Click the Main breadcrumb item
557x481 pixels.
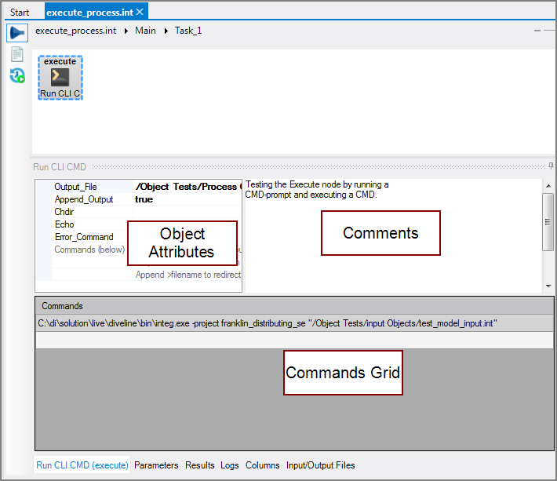point(145,31)
